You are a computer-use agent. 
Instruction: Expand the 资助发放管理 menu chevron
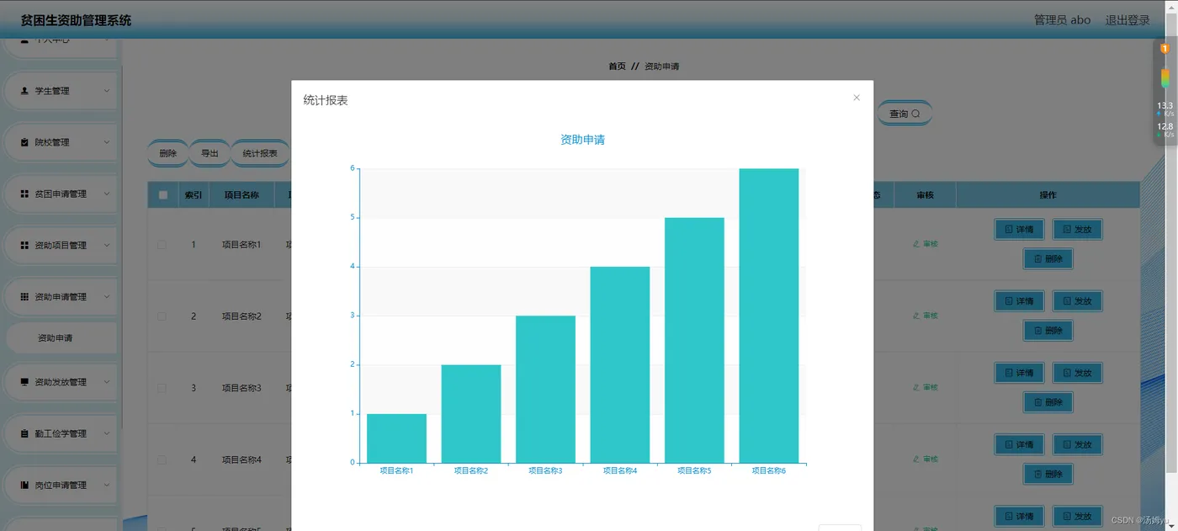click(x=106, y=382)
